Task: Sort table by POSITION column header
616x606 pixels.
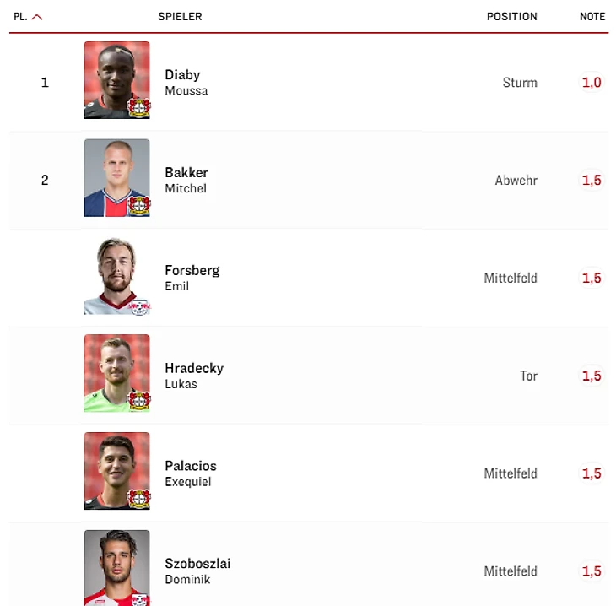Action: (512, 17)
